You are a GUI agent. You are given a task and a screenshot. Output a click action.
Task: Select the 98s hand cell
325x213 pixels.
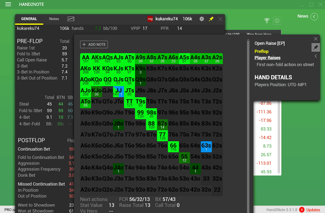point(151,114)
